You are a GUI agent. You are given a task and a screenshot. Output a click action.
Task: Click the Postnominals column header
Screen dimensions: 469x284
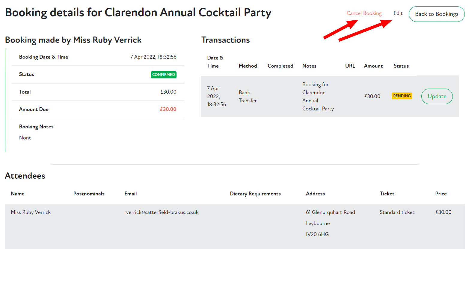(89, 194)
